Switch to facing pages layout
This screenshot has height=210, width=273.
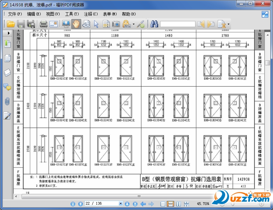[178, 204]
